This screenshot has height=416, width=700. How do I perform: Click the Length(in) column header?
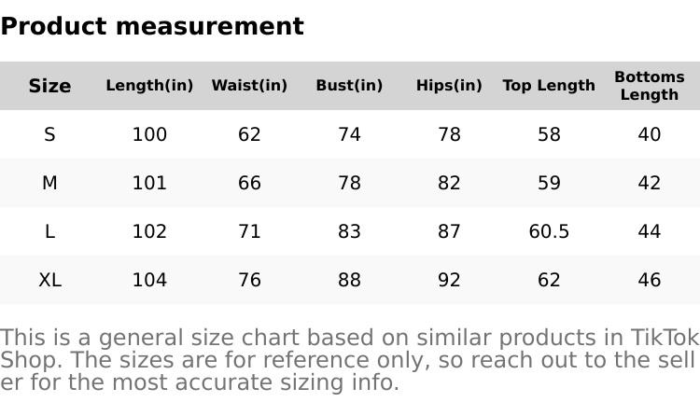coord(149,86)
